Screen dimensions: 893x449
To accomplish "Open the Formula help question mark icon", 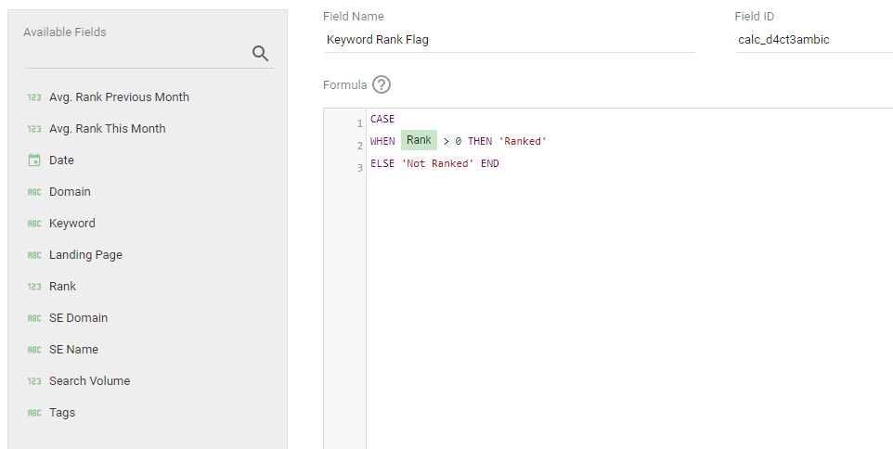I will [382, 84].
